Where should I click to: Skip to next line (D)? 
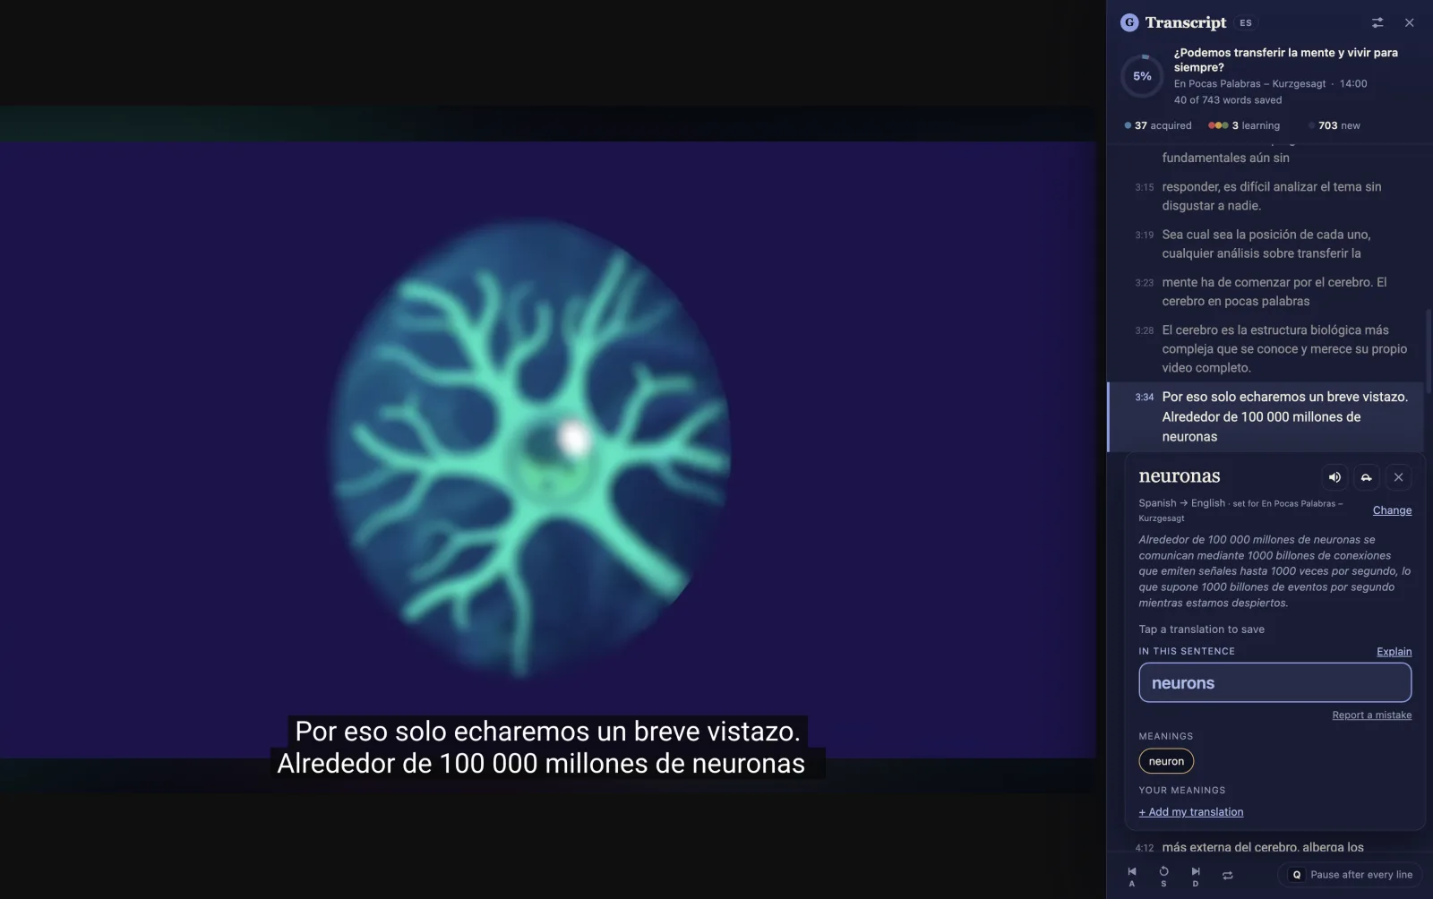coord(1196,876)
